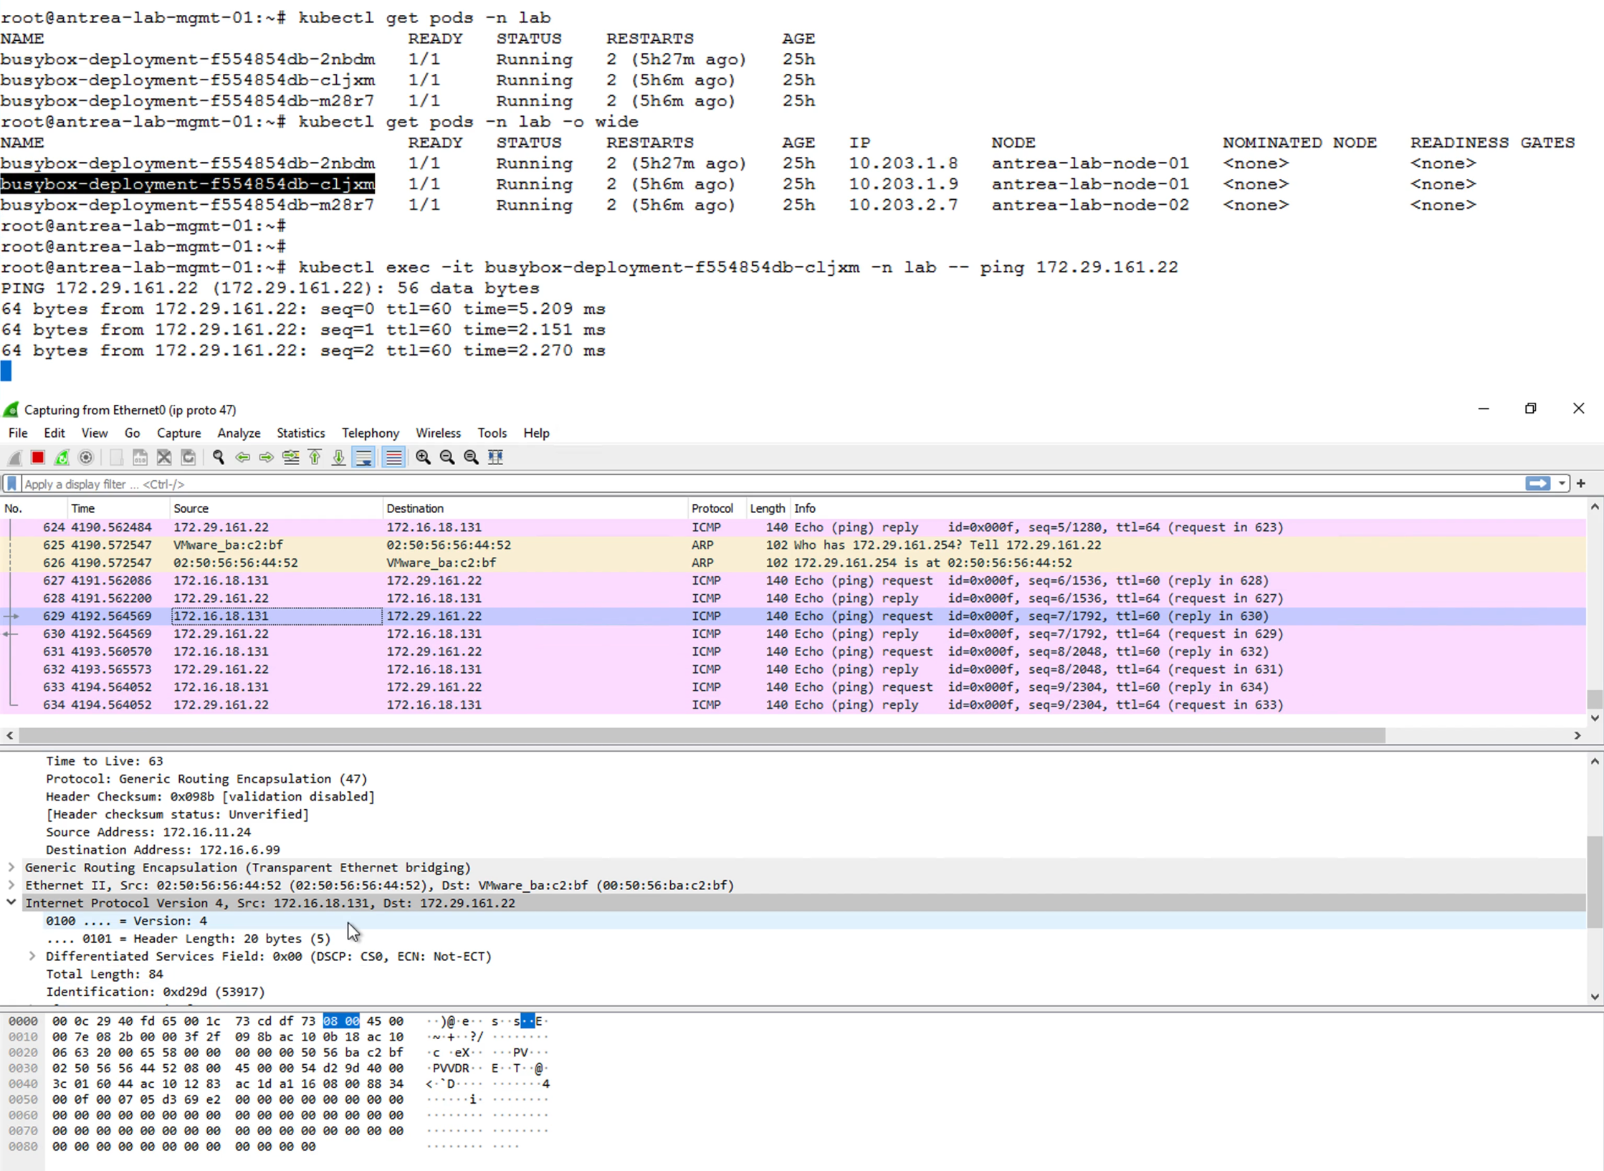This screenshot has height=1171, width=1604.
Task: Go to the first packet
Action: pyautogui.click(x=315, y=457)
